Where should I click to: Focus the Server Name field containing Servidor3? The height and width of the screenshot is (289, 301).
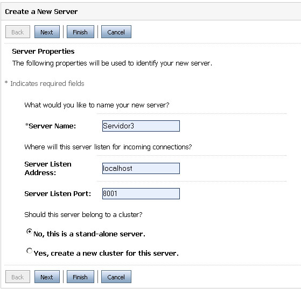(x=141, y=126)
